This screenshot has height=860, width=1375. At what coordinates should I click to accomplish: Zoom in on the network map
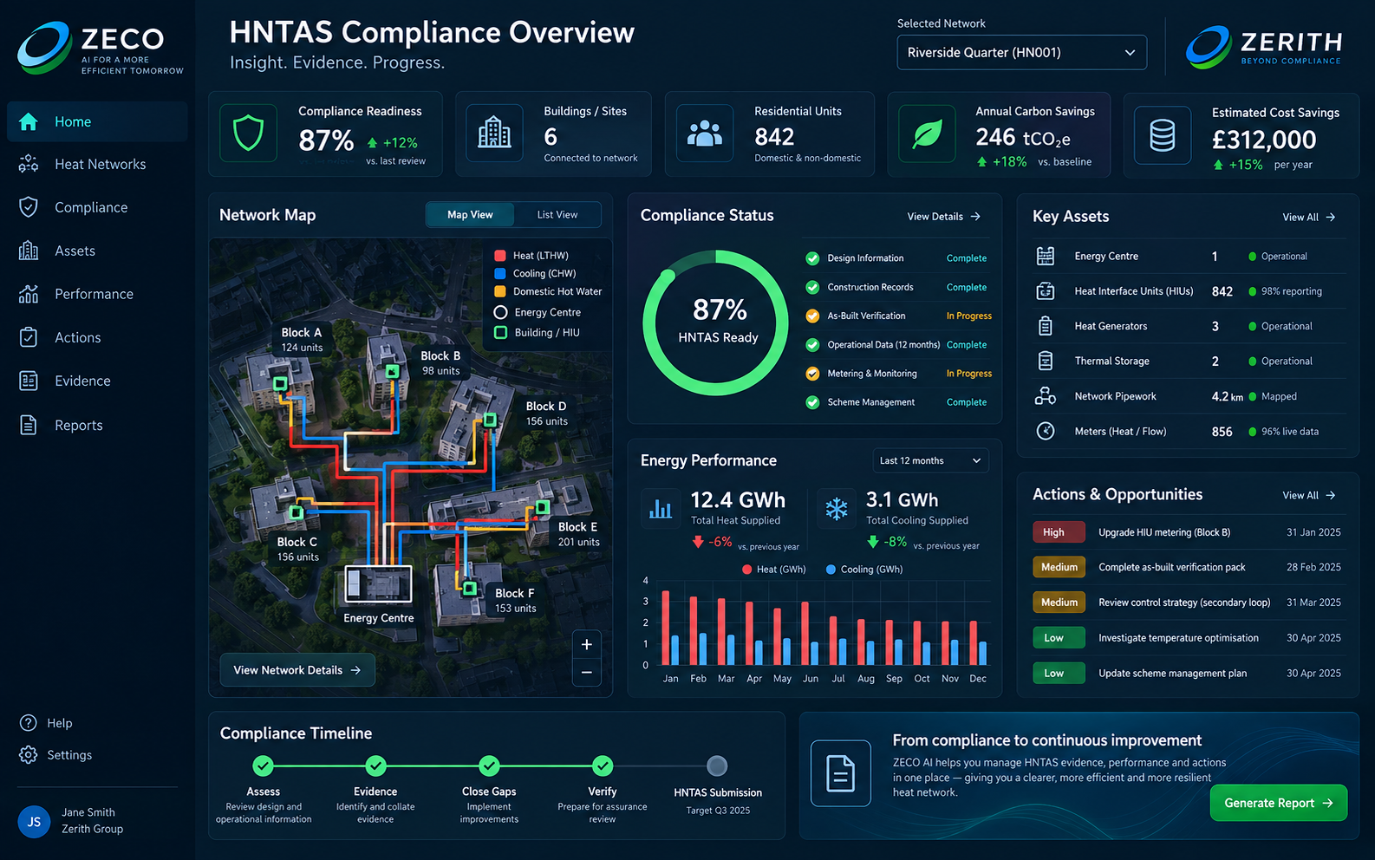tap(587, 644)
